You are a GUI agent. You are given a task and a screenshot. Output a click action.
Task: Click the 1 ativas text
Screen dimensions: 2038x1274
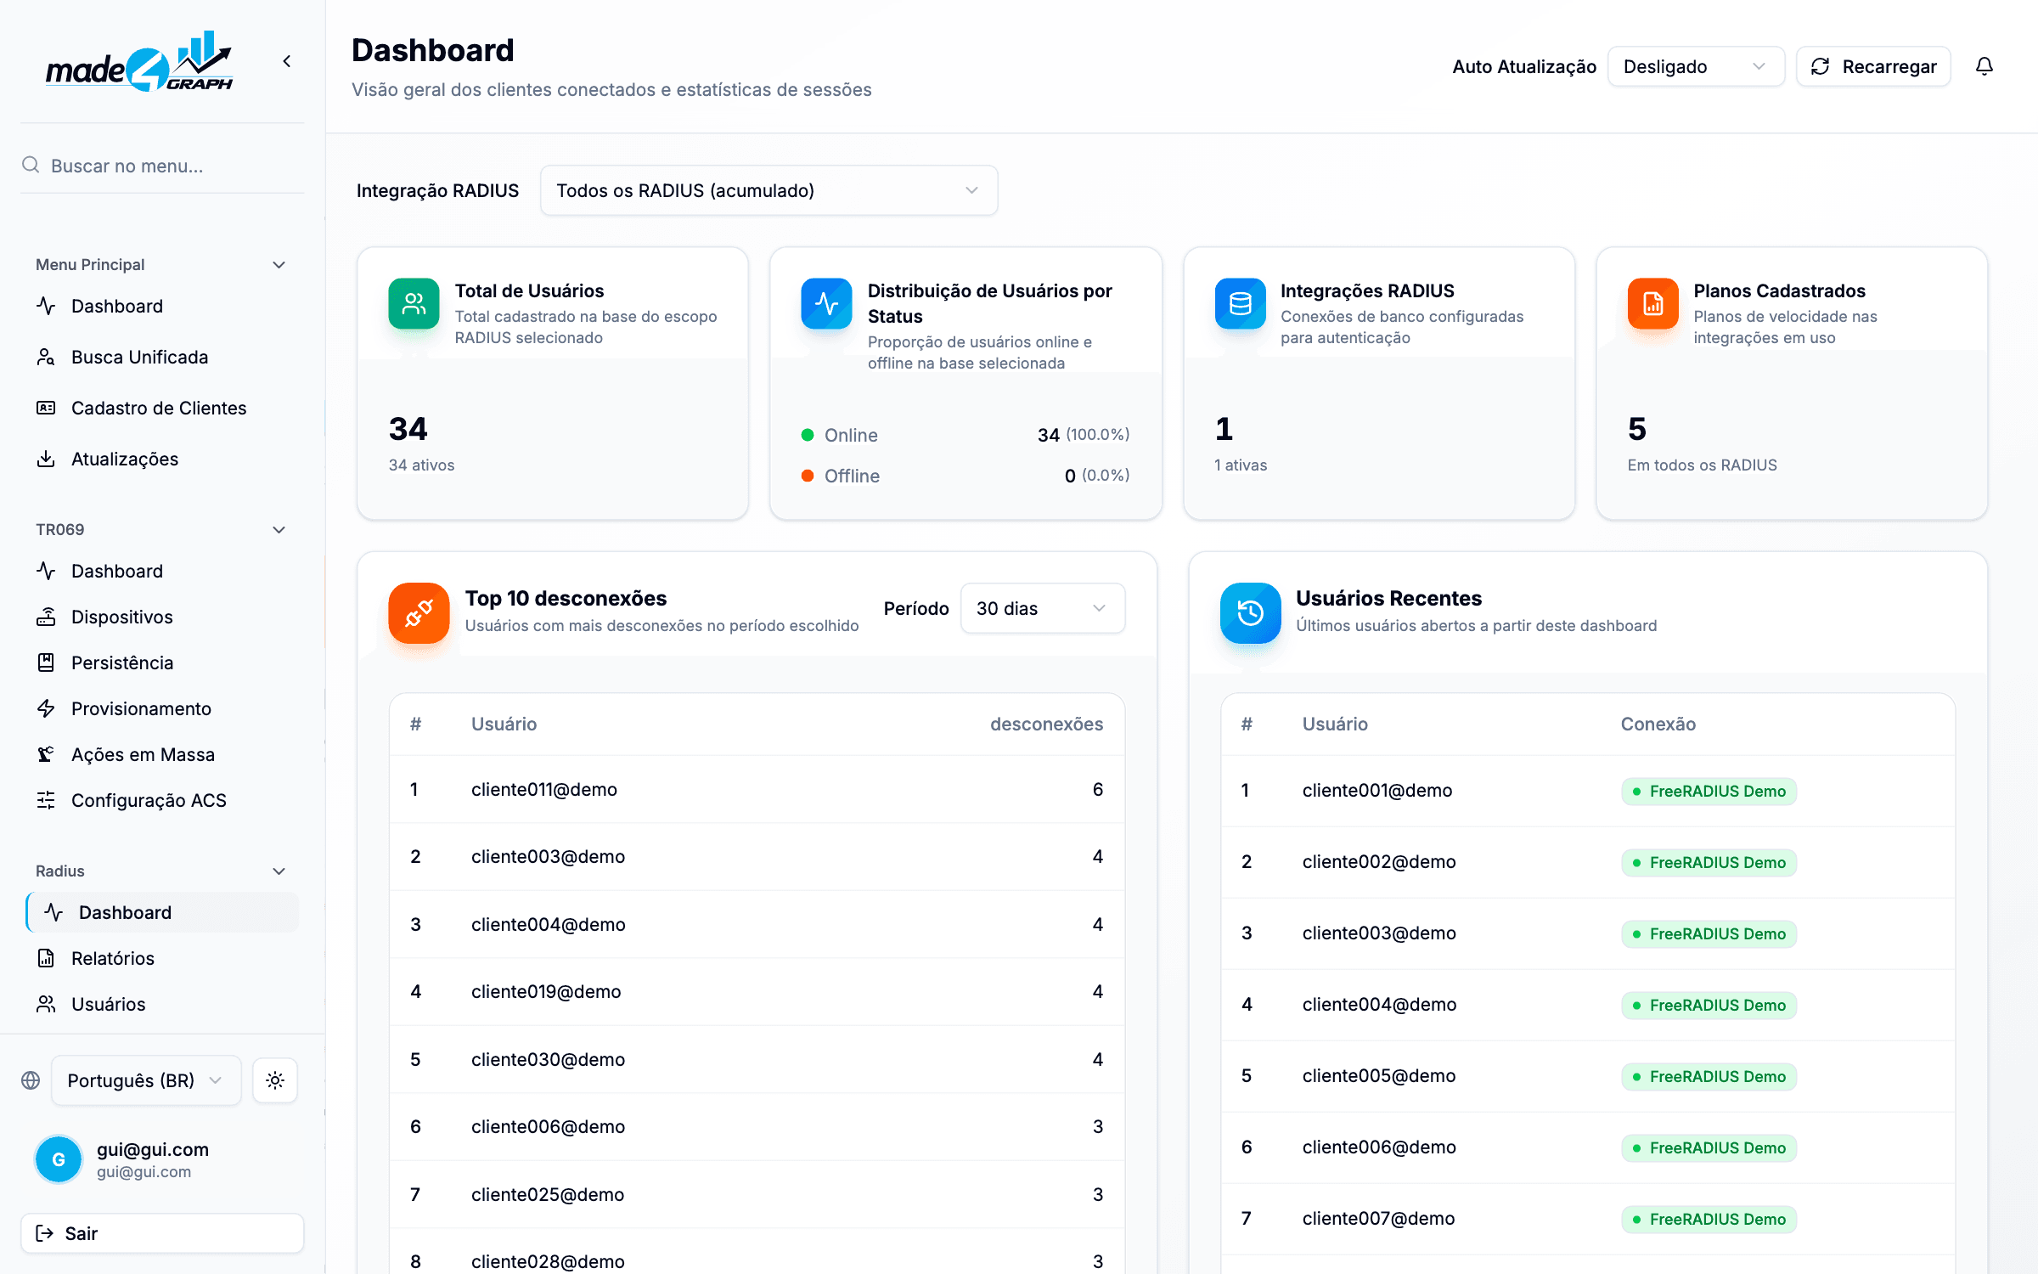click(1241, 465)
